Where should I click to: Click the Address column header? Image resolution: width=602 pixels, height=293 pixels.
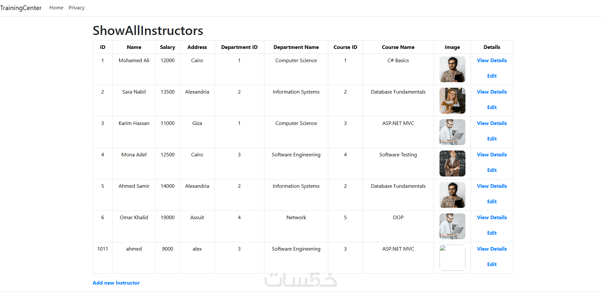click(x=197, y=47)
